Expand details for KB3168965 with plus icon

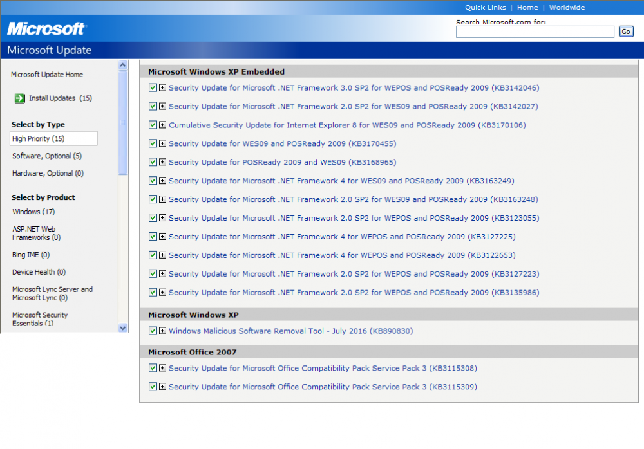[x=163, y=162]
